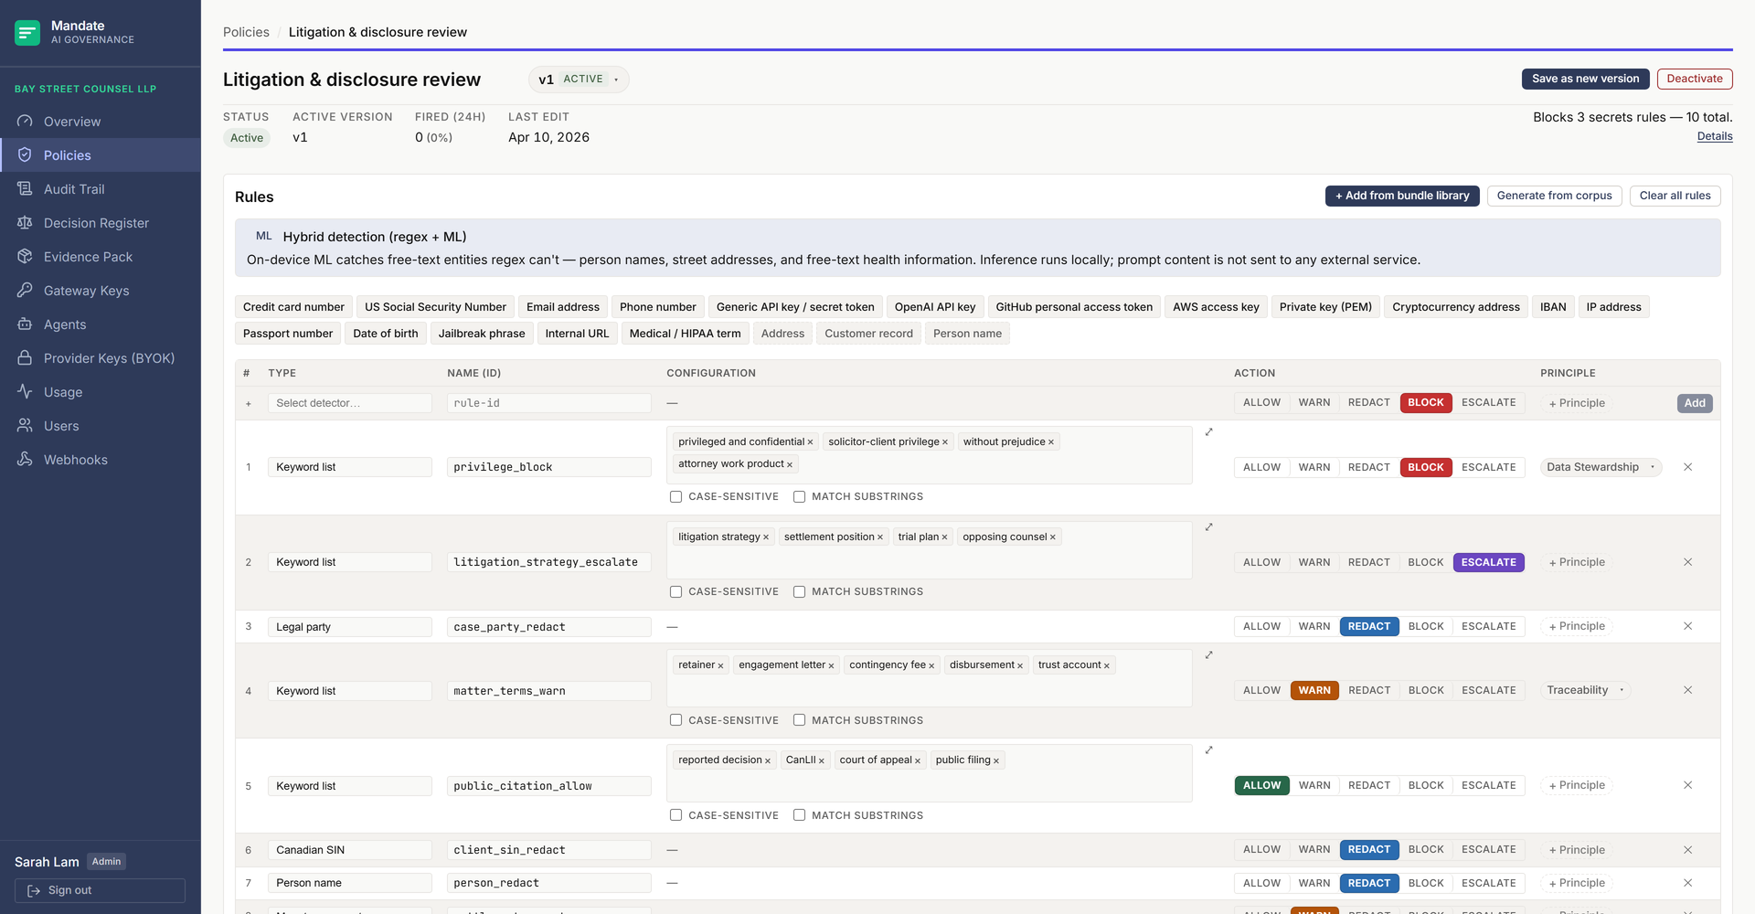This screenshot has height=914, width=1755.
Task: Enable case-sensitive for privilege_block
Action: tap(675, 497)
